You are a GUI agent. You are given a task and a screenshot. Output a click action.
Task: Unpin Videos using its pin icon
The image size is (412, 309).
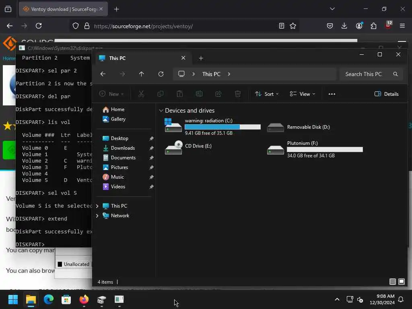pyautogui.click(x=151, y=187)
